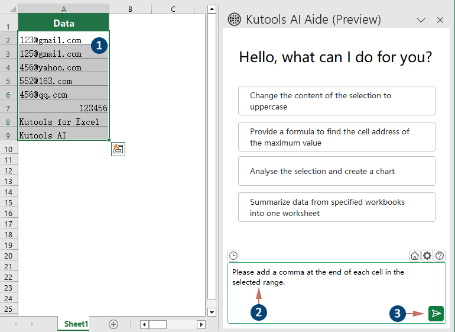Add a new sheet with the plus icon
455x332 pixels.
tap(113, 324)
